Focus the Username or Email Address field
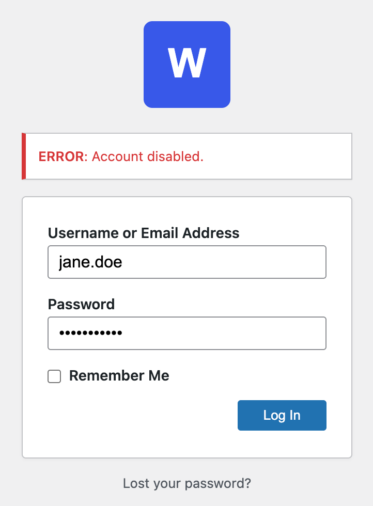Viewport: 373px width, 506px height. (x=186, y=262)
